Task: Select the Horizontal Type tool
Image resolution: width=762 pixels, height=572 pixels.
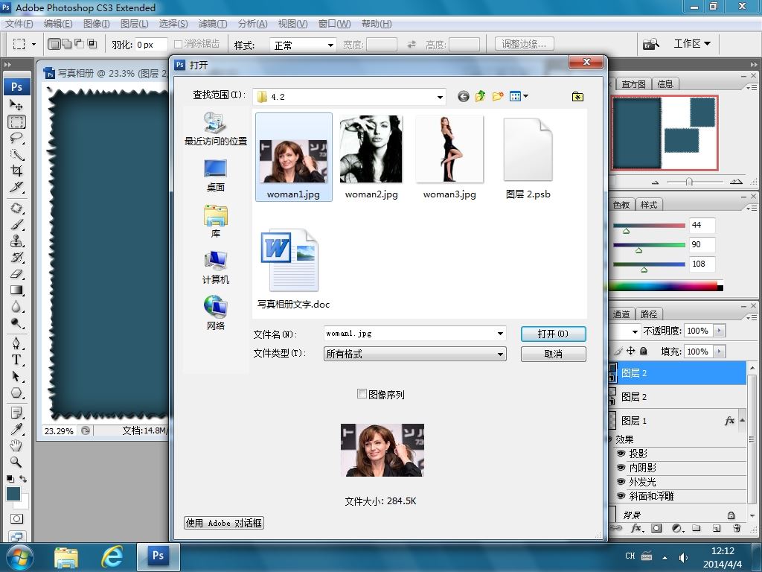Action: [16, 360]
